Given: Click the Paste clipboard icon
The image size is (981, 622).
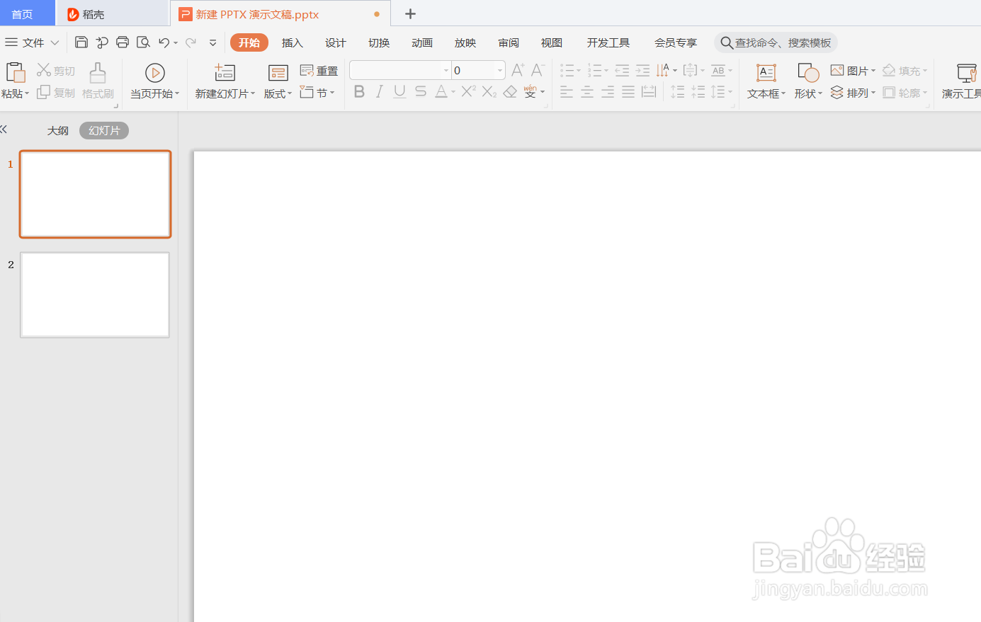Looking at the screenshot, I should (15, 73).
